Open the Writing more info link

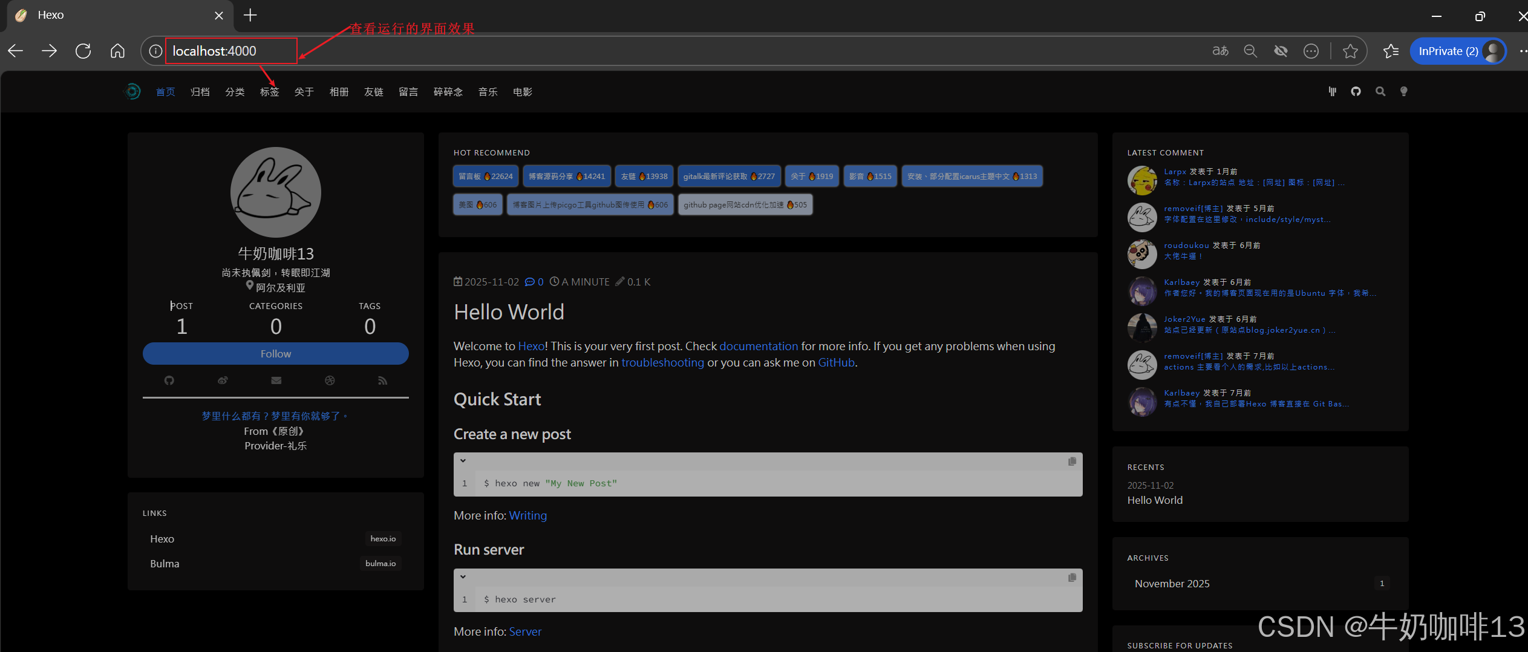pos(527,515)
